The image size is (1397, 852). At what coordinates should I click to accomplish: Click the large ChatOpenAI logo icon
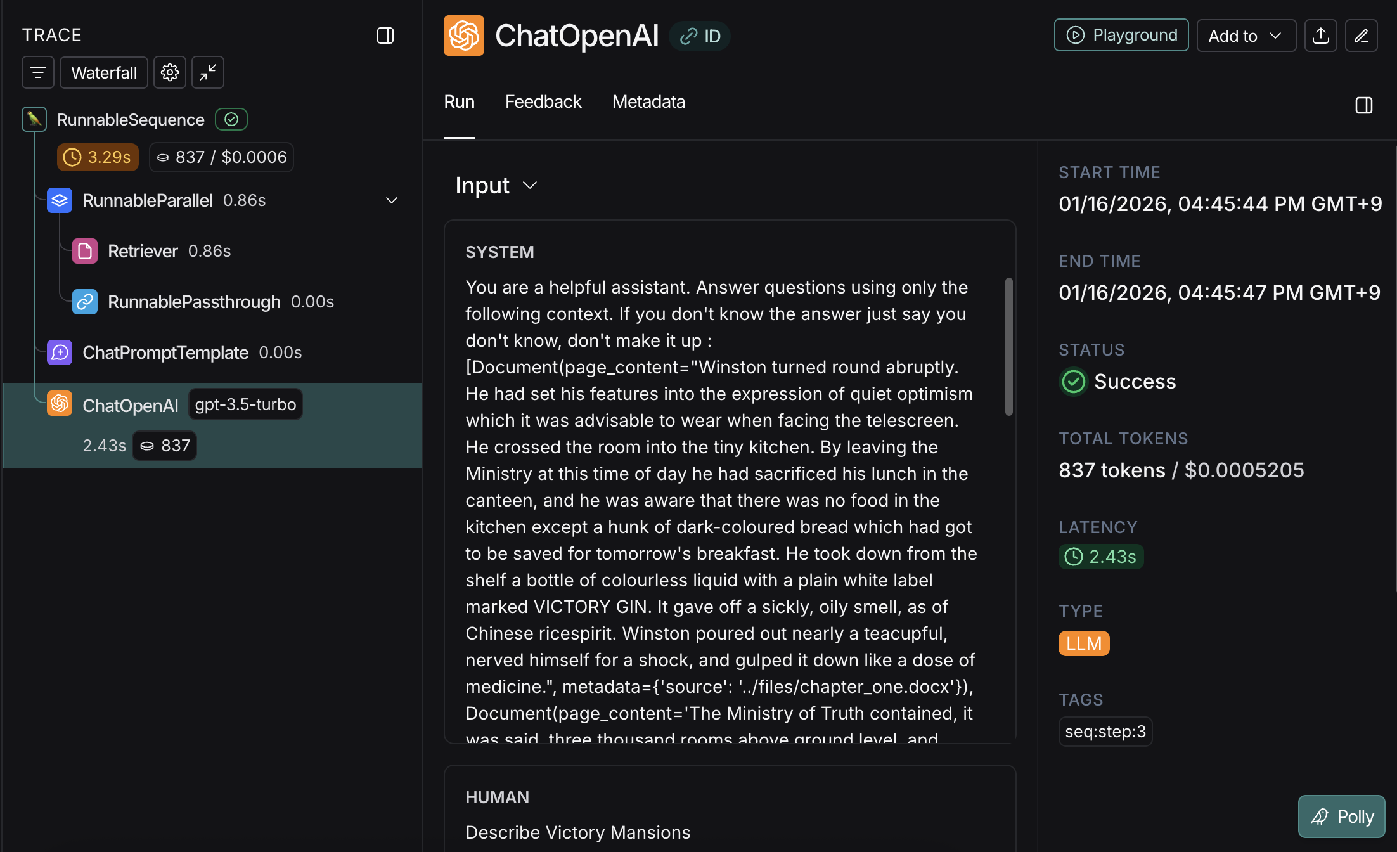(464, 35)
